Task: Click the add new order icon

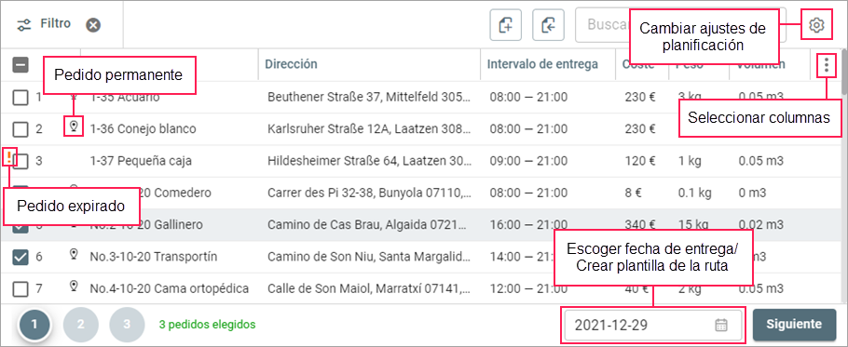Action: [x=506, y=25]
